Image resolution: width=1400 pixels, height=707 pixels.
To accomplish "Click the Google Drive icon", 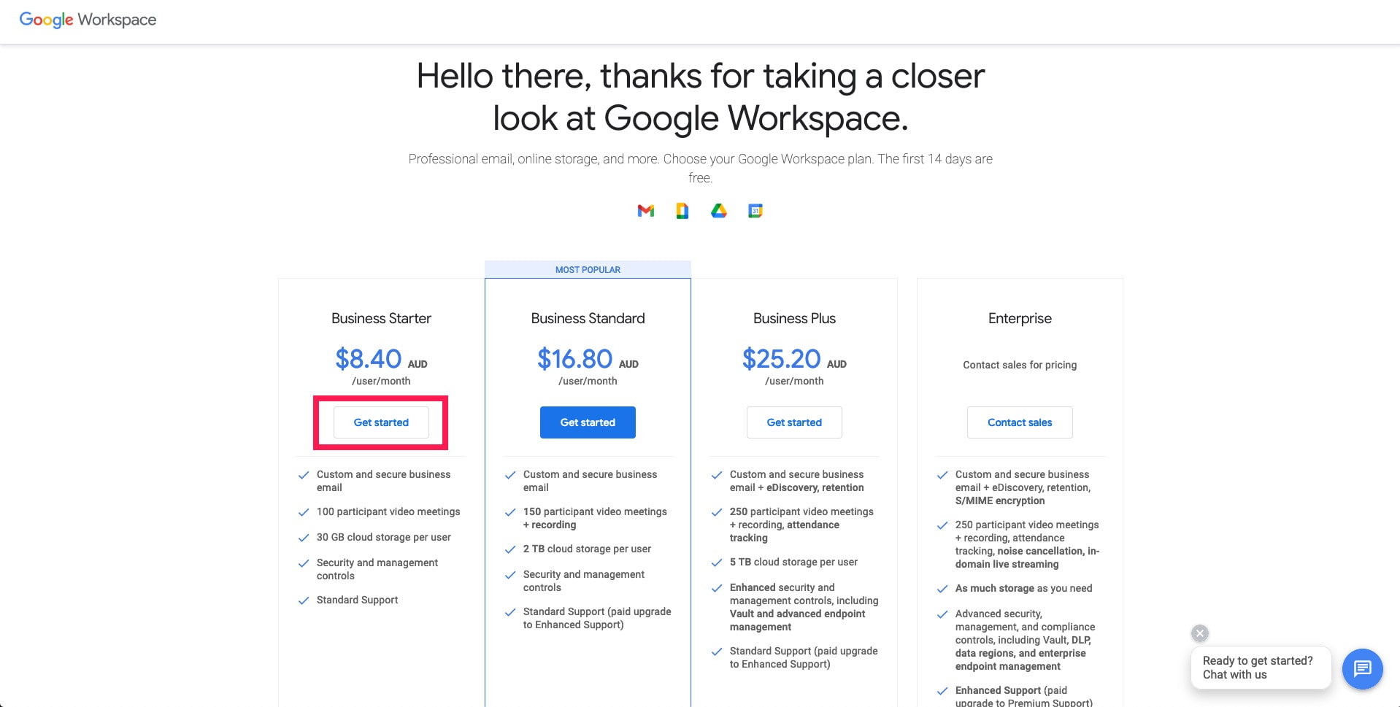I will [719, 211].
